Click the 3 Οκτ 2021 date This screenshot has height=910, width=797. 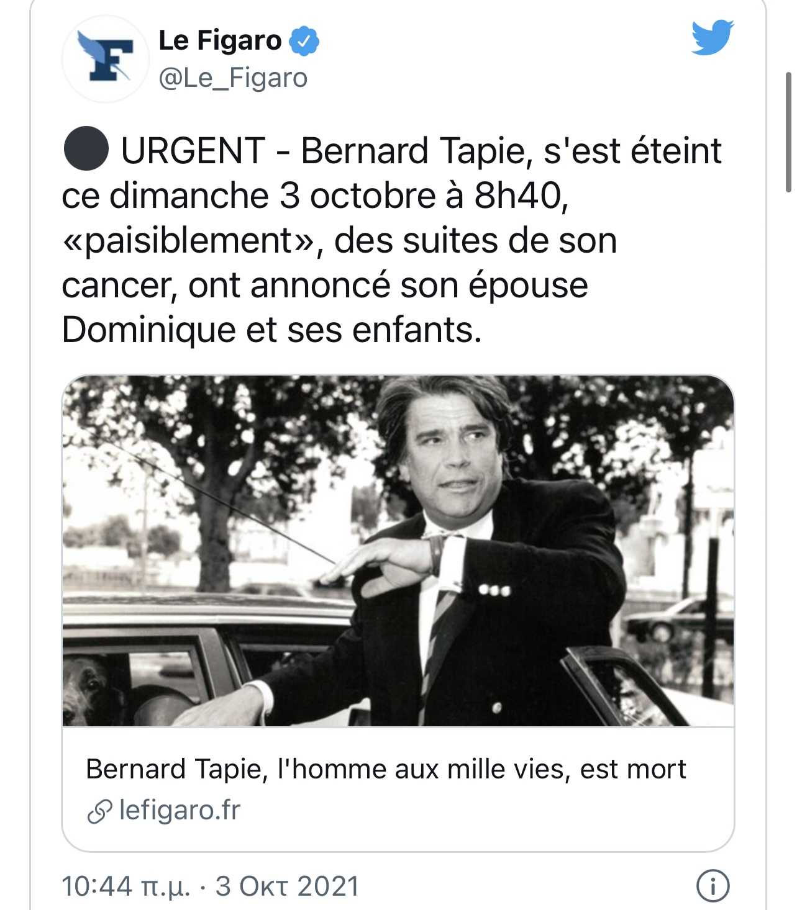tap(287, 886)
